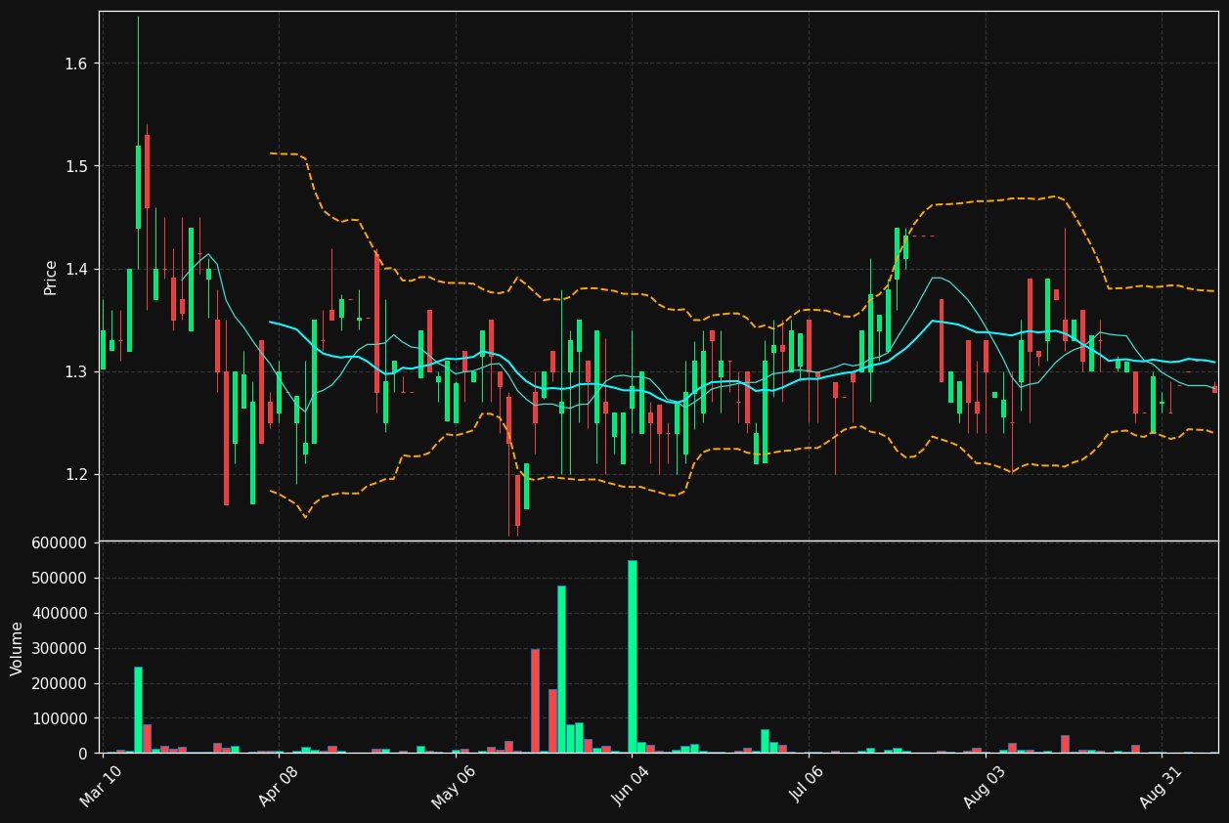1229x823 pixels.
Task: Pick the 'Aug 31' date label
Action: 1161,786
